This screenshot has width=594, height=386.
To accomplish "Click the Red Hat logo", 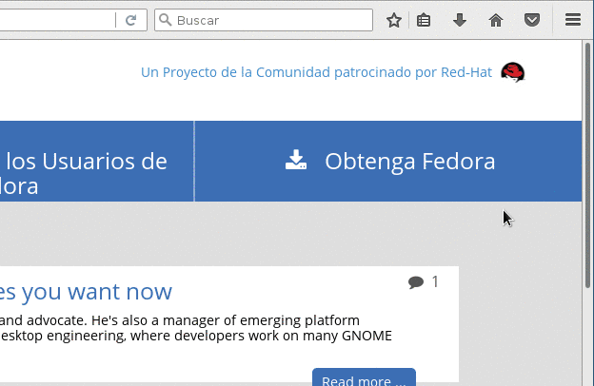I will (x=513, y=72).
